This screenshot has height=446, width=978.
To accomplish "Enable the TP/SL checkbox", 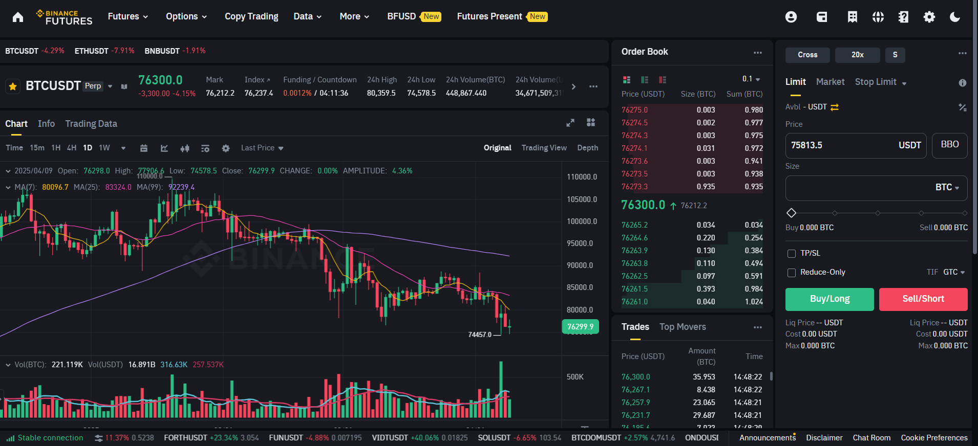I will pos(792,254).
